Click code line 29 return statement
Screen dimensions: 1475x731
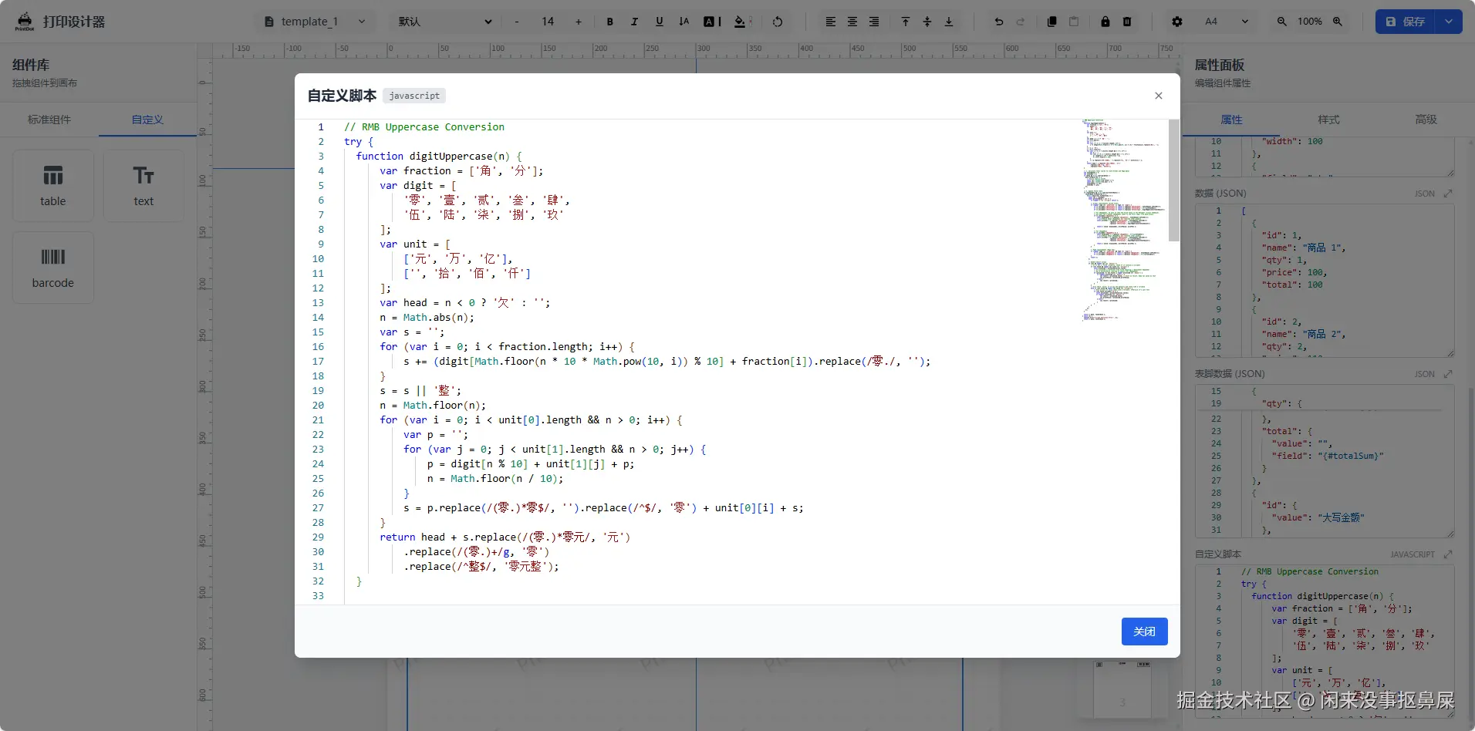coord(505,537)
